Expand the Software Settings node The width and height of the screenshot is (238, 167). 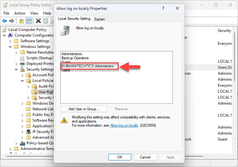[x=10, y=41]
